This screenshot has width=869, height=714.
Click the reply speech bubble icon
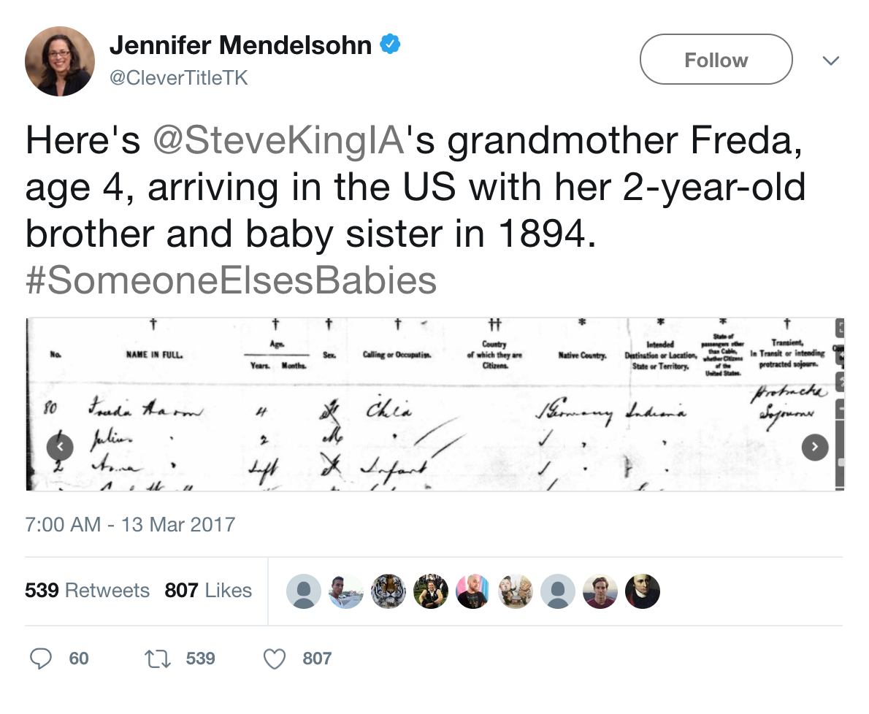40,659
